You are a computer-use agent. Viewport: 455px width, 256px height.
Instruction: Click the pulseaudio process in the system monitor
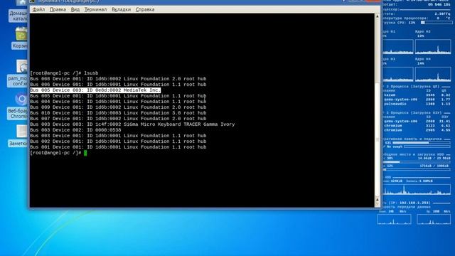click(x=395, y=104)
